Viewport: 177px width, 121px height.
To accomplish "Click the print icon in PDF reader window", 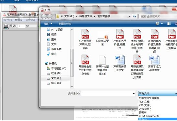I will pos(6,26).
